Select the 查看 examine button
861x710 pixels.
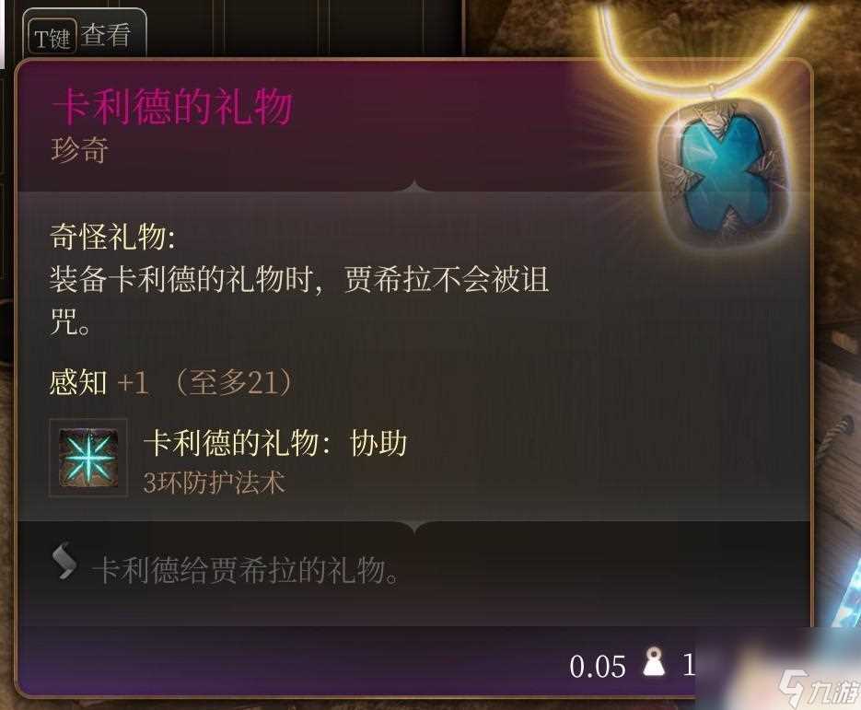(x=106, y=35)
